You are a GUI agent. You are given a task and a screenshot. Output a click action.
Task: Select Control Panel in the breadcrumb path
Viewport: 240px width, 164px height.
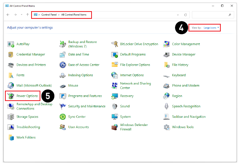pyautogui.click(x=49, y=15)
